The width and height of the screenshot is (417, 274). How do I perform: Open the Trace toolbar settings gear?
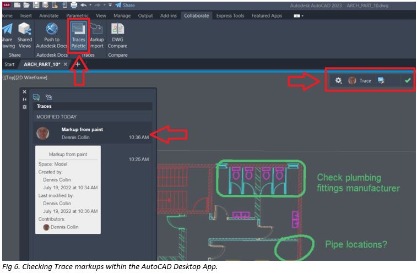click(x=338, y=80)
